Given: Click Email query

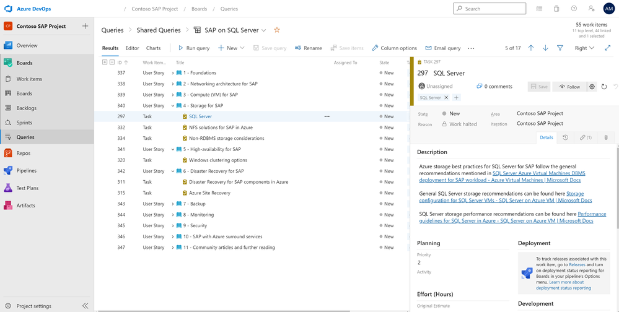Looking at the screenshot, I should 443,48.
